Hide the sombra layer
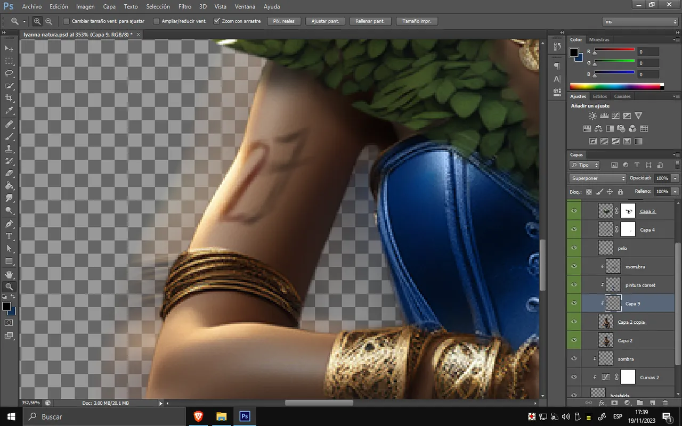This screenshot has width=682, height=426. [574, 358]
